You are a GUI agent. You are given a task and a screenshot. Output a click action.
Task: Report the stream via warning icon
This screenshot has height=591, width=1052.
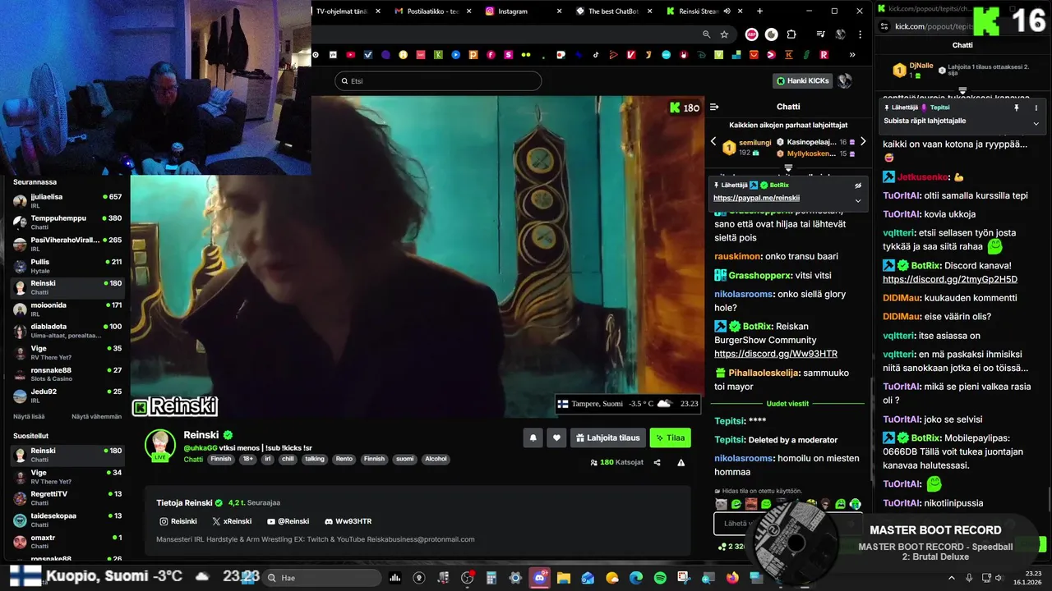pos(681,462)
